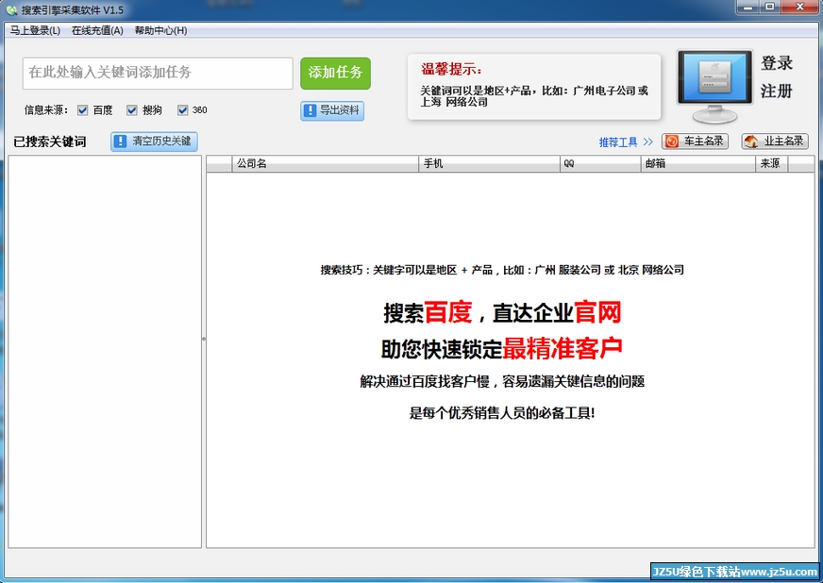Click the 登录 login link
The height and width of the screenshot is (583, 823).
(777, 63)
